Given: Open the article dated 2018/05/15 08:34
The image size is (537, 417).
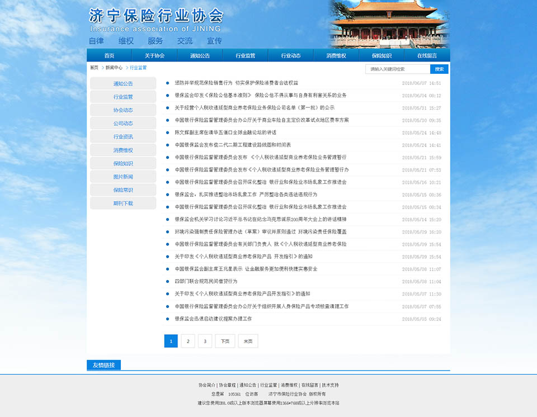Looking at the screenshot, I should 261,207.
